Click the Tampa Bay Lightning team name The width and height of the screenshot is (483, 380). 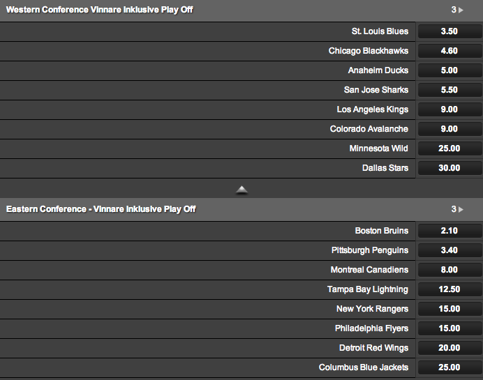pyautogui.click(x=368, y=289)
